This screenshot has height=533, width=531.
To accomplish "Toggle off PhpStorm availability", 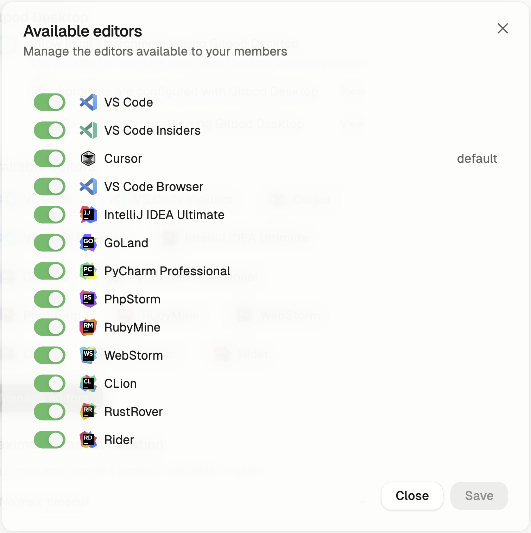I will coord(50,299).
